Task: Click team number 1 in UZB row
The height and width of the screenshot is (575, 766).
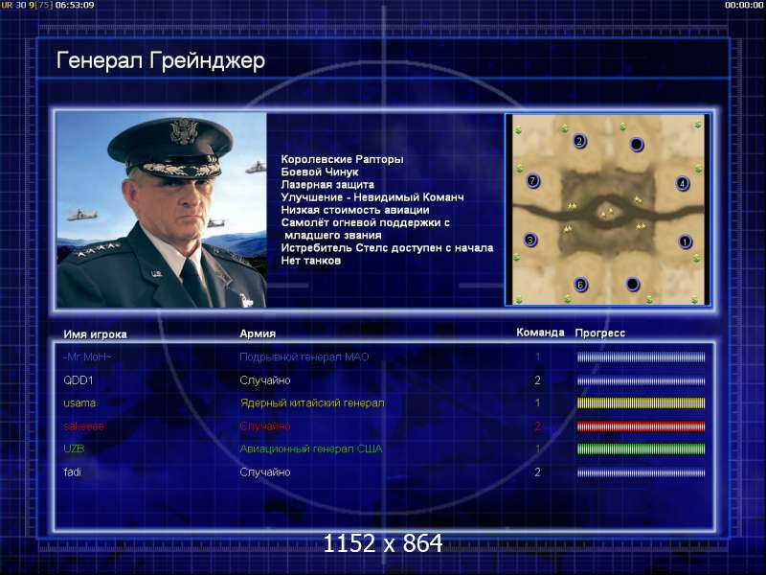Action: point(538,448)
